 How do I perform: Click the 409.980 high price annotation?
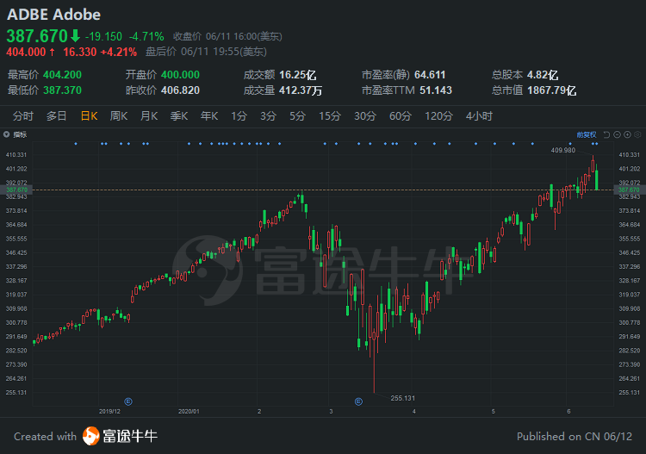tap(563, 150)
